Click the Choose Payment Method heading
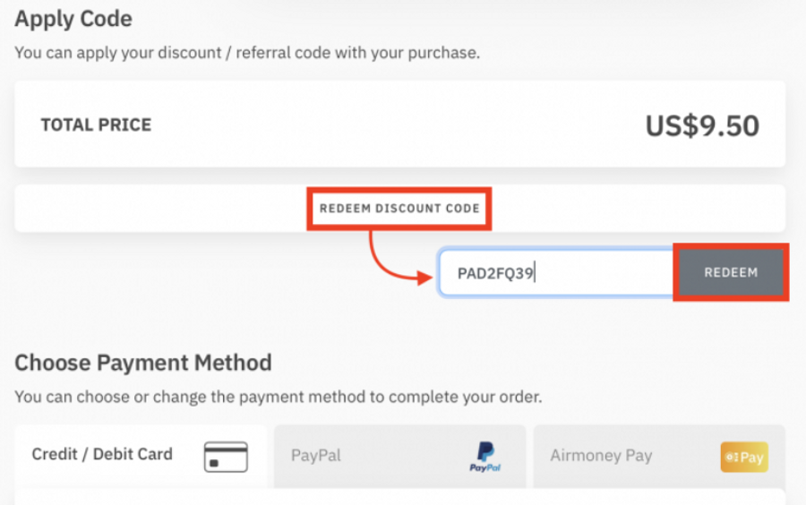806x505 pixels. (143, 363)
